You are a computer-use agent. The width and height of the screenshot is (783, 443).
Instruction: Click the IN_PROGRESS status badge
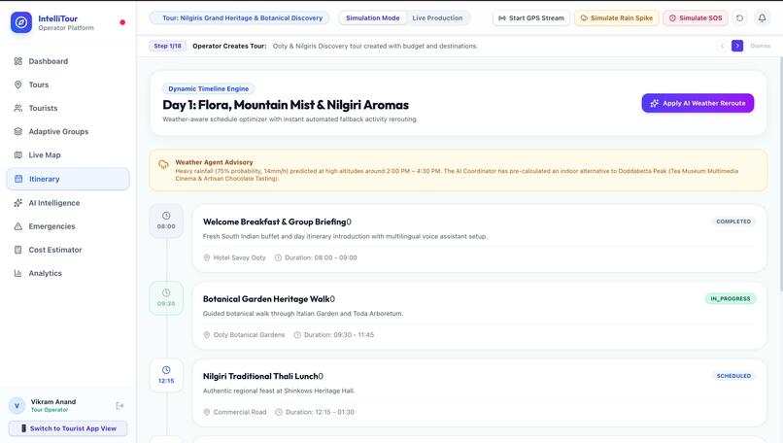click(x=731, y=298)
